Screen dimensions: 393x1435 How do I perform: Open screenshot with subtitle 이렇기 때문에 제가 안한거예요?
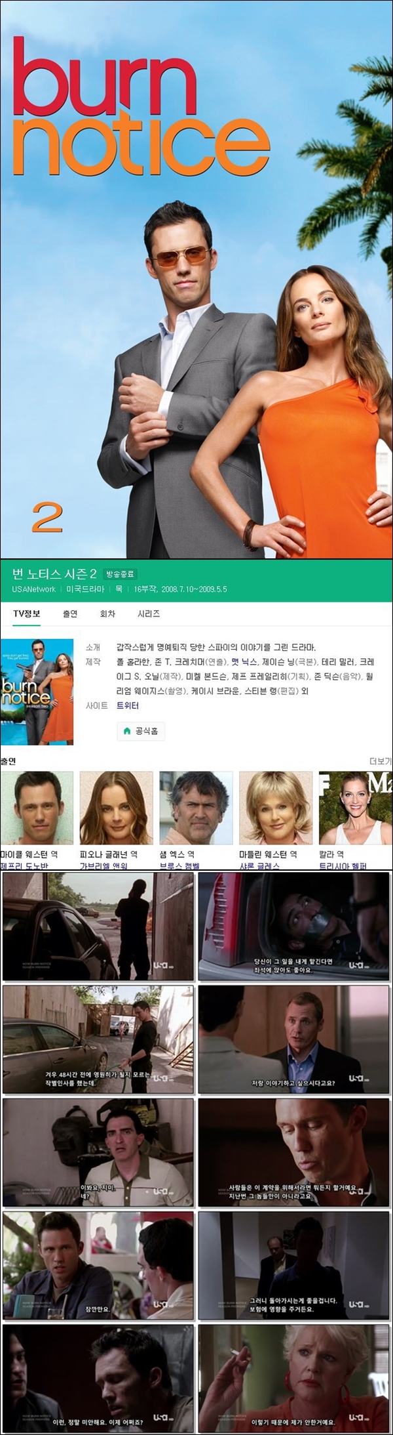(294, 1379)
